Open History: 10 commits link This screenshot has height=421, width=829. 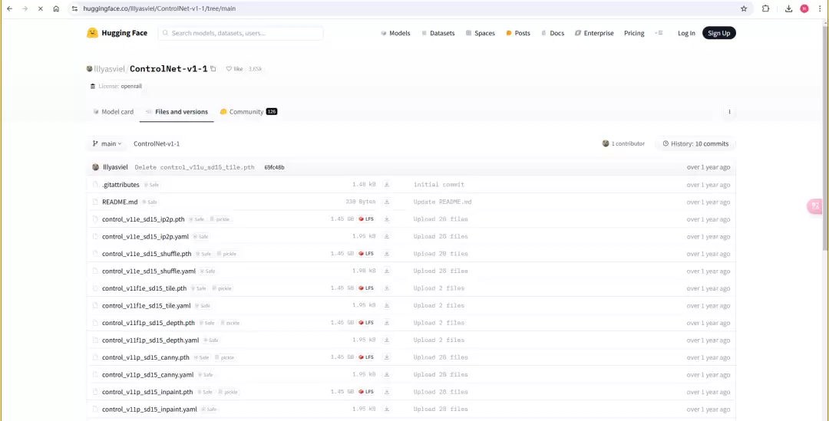pos(695,143)
